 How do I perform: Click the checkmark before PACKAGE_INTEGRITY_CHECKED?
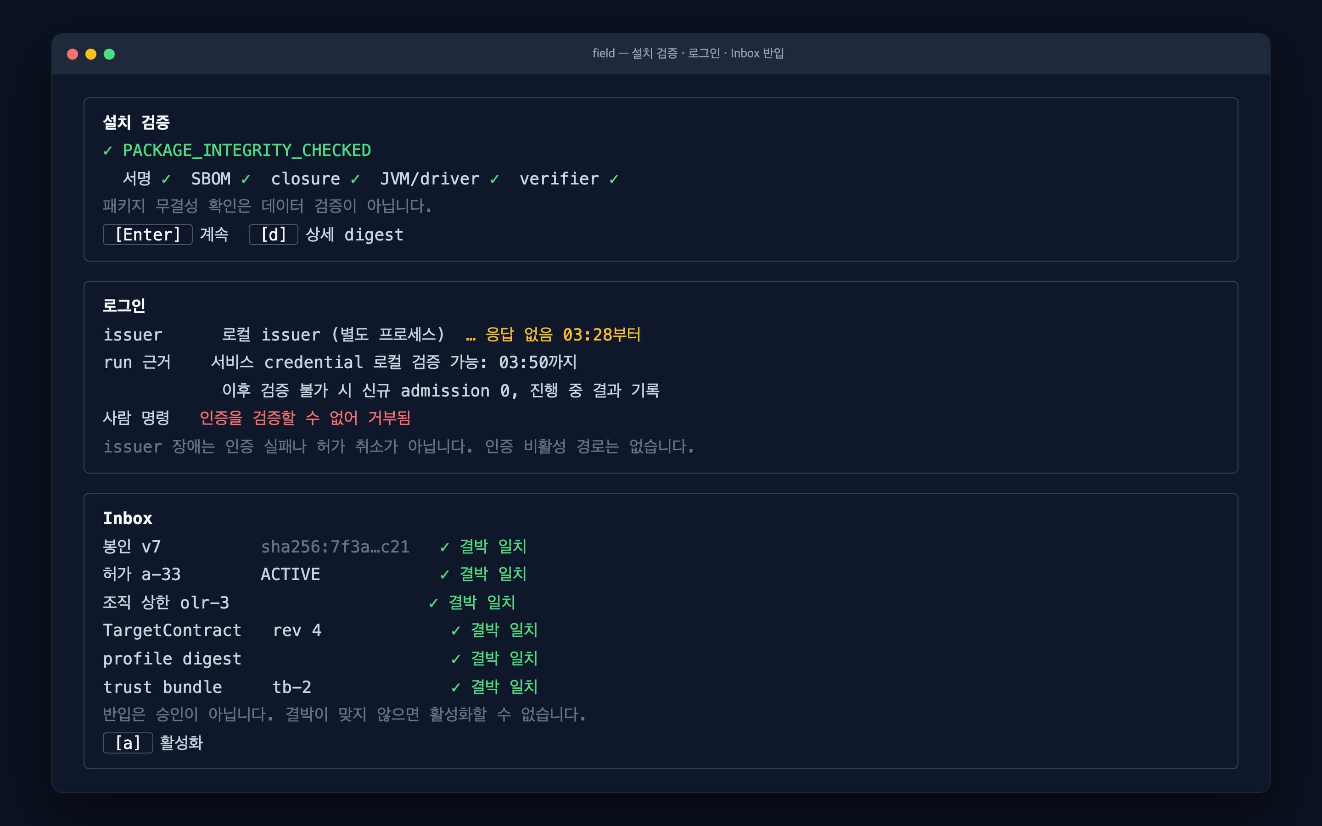107,151
